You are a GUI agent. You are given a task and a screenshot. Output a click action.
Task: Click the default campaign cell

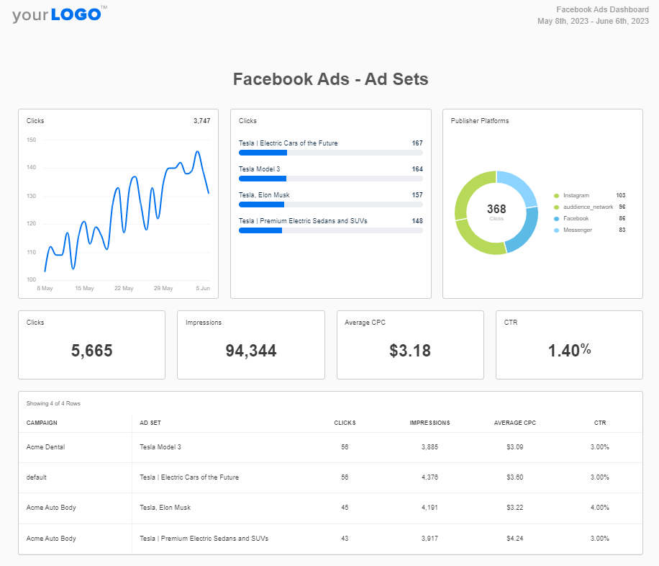pos(36,477)
